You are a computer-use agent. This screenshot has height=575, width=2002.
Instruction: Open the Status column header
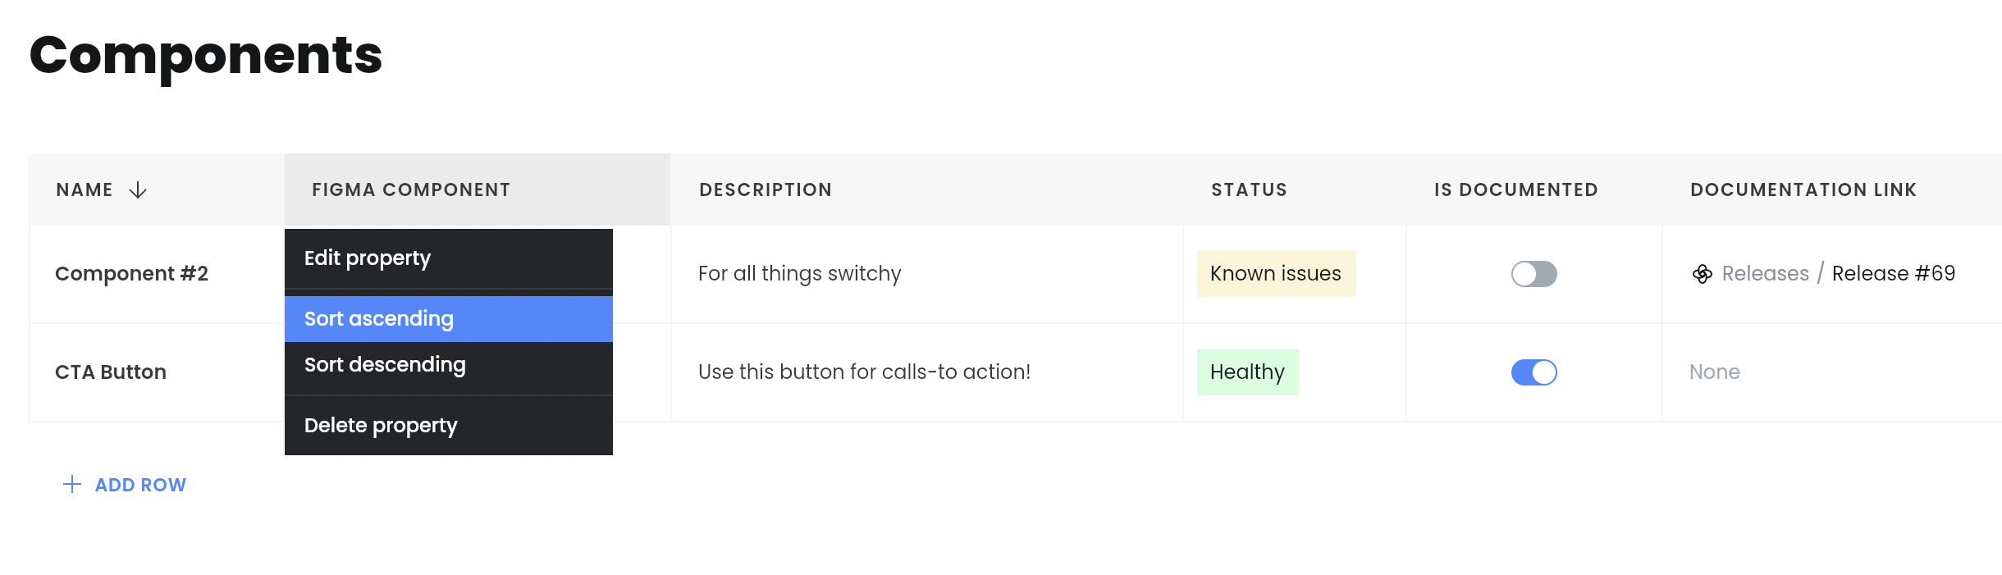tap(1249, 189)
